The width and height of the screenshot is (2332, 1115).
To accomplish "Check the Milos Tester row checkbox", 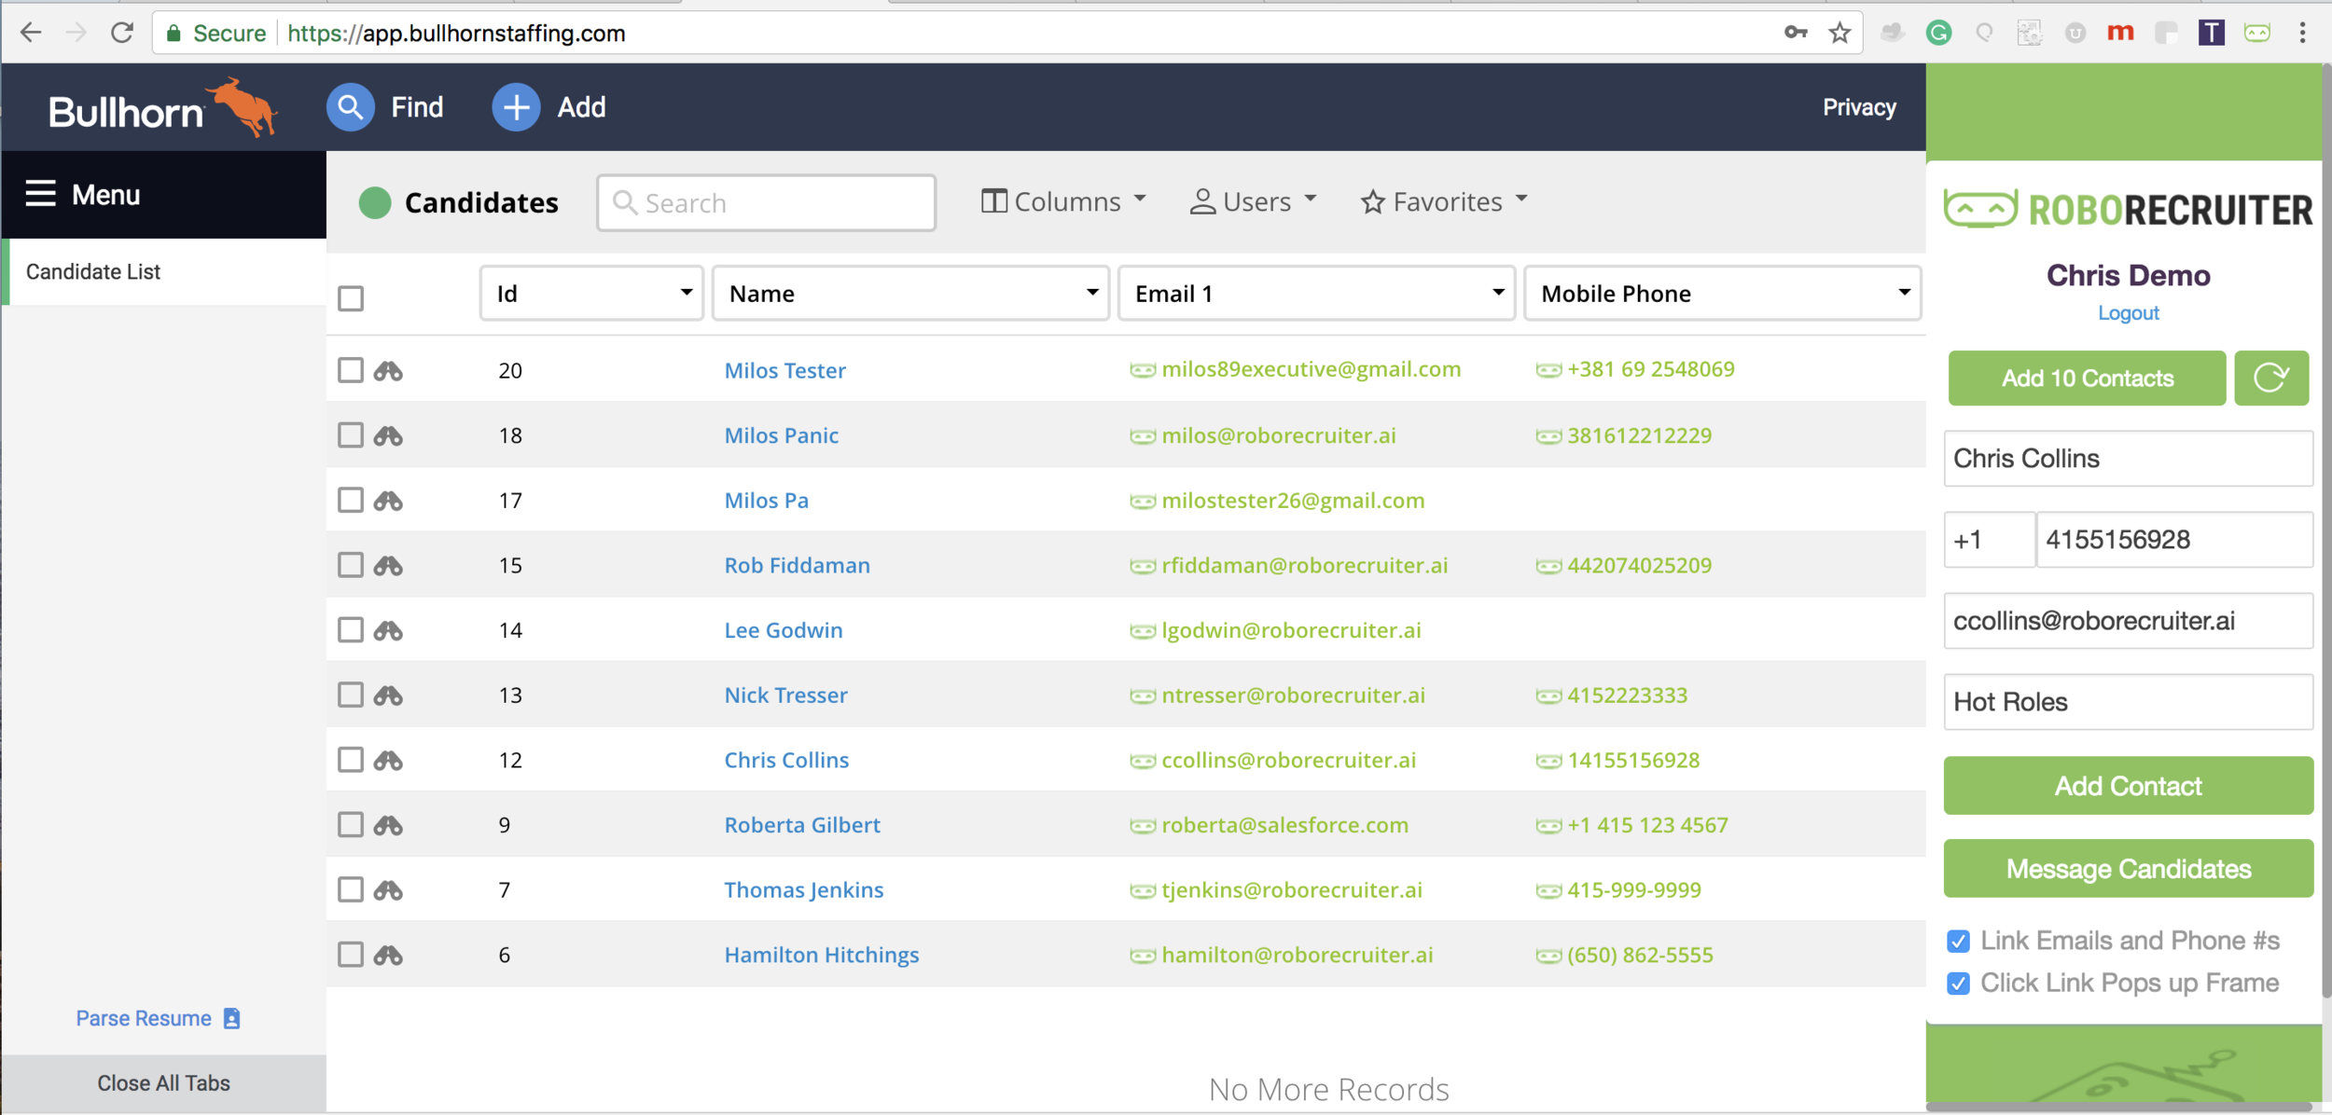I will point(351,370).
